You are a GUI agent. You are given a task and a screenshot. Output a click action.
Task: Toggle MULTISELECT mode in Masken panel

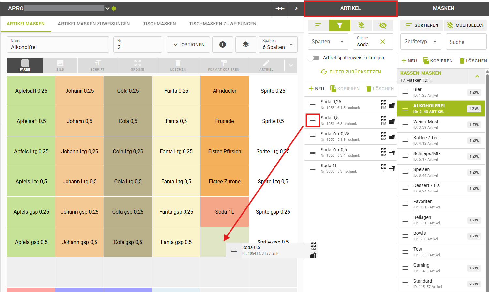click(x=465, y=25)
